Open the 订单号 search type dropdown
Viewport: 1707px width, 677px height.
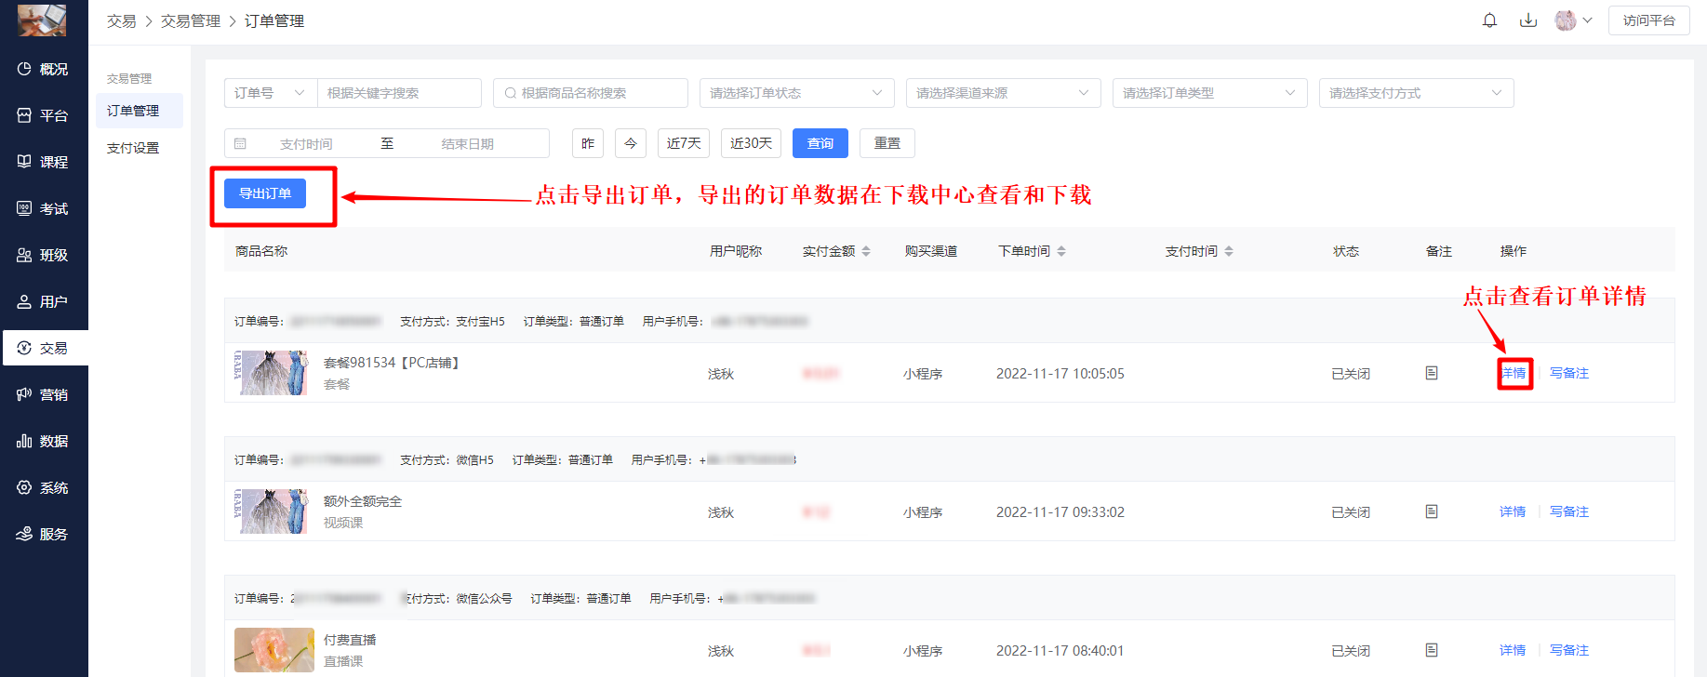pos(271,93)
